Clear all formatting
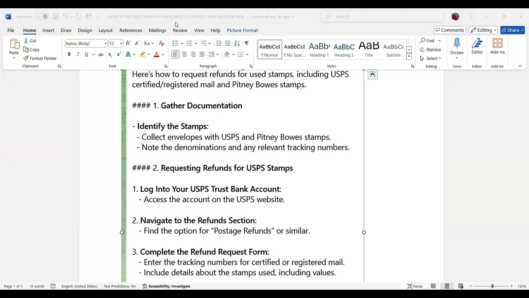The width and height of the screenshot is (529, 298). pos(162,43)
